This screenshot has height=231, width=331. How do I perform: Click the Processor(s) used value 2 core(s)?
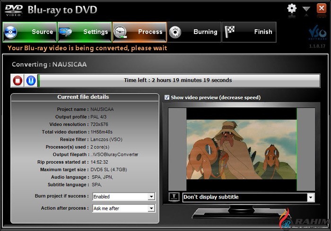pyautogui.click(x=100, y=147)
